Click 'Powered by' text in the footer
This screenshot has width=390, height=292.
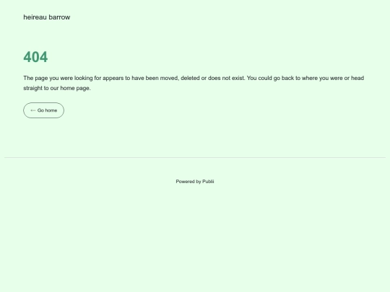[188, 182]
